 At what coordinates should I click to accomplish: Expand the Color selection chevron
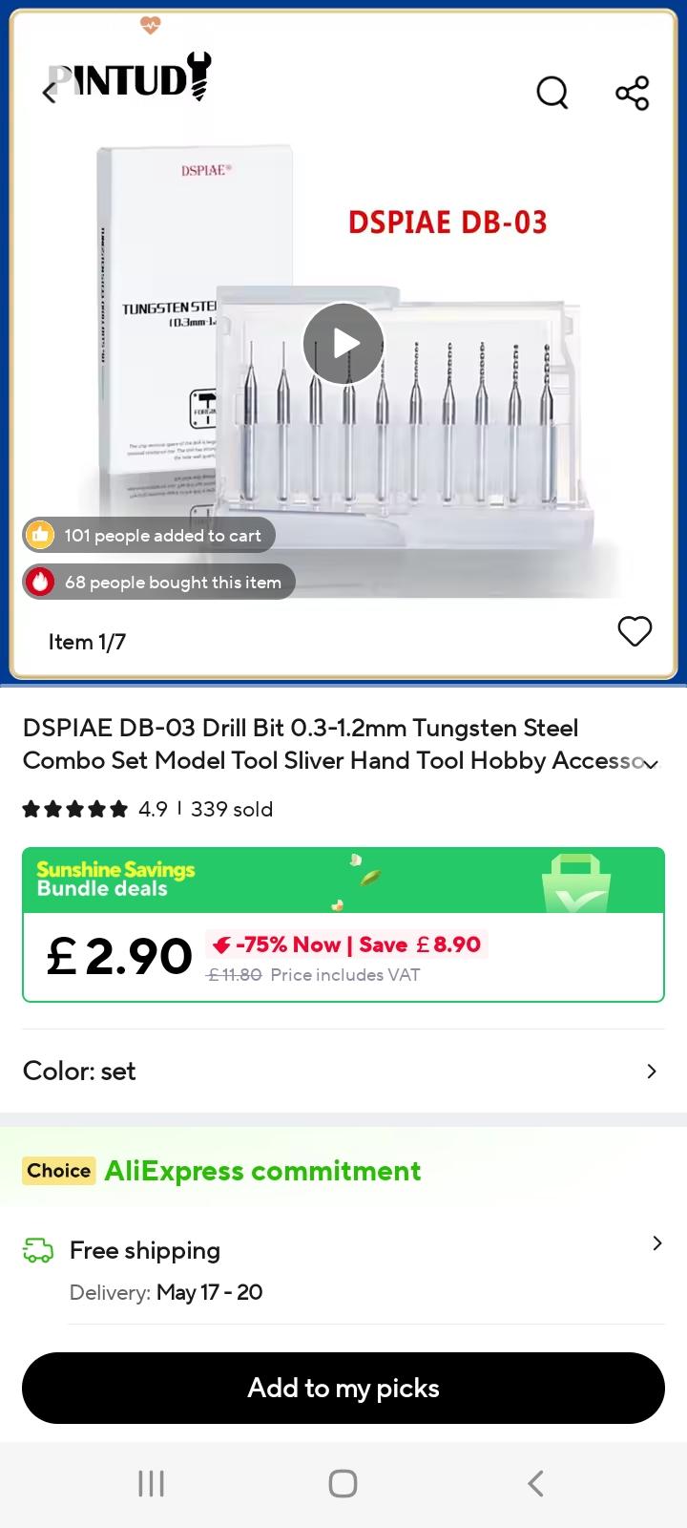(652, 1072)
